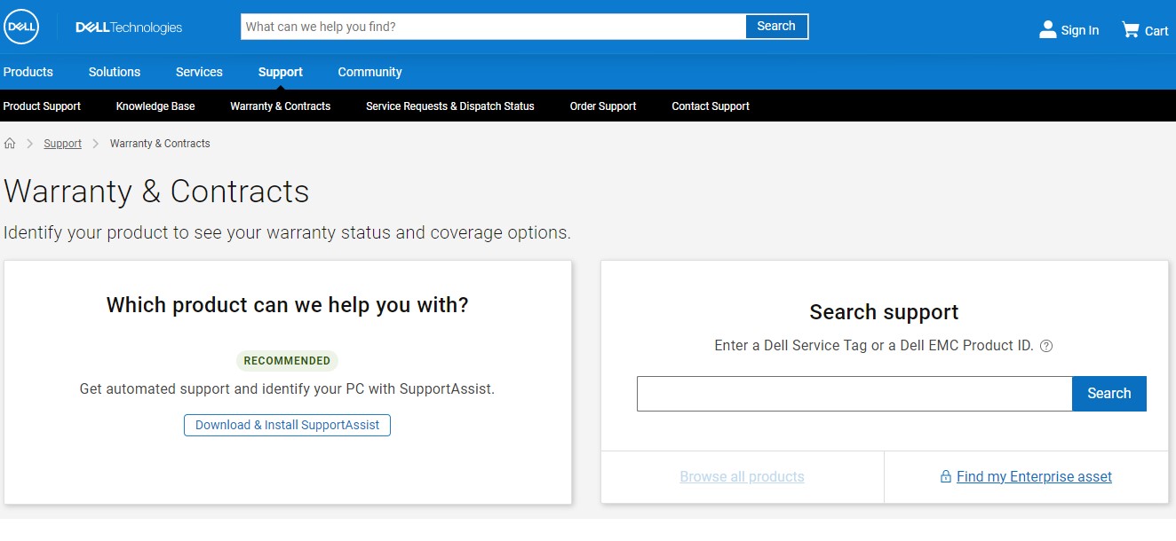Go to the home icon in breadcrumb
This screenshot has width=1176, height=541.
[x=10, y=143]
